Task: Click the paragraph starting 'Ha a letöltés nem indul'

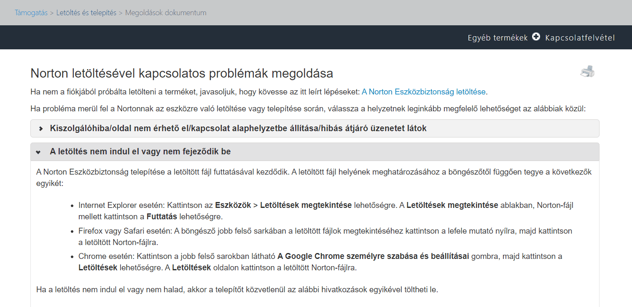Action: [237, 290]
